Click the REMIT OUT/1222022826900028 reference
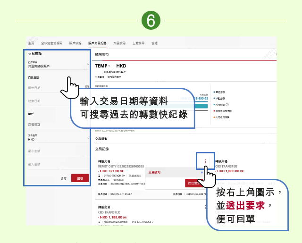302x243 pixels. tap(121, 167)
